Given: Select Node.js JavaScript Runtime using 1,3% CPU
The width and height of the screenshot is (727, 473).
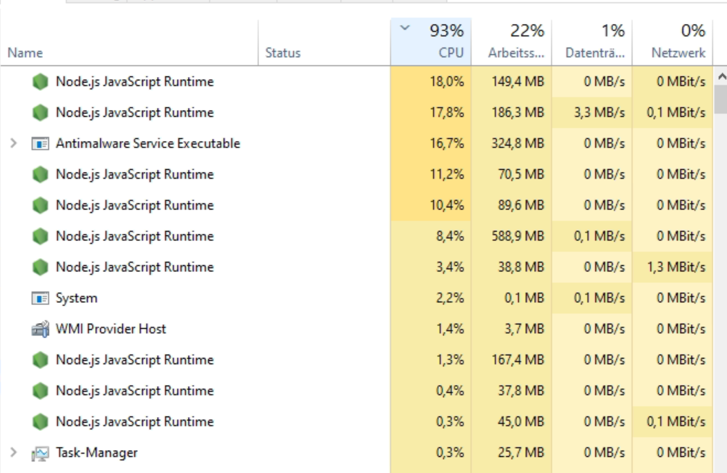Looking at the screenshot, I should coord(134,360).
